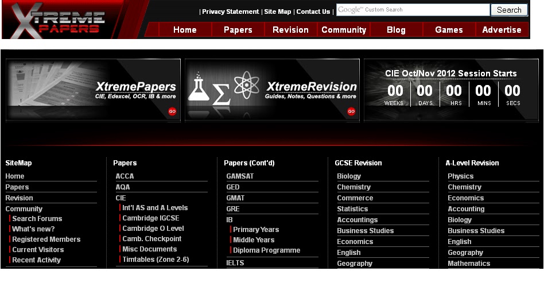Open Physics under A-Level Revision
This screenshot has height=290, width=544.
click(460, 176)
